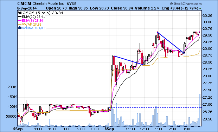Click the NYSE exchange label
The width and height of the screenshot is (218, 132).
(x=72, y=4)
